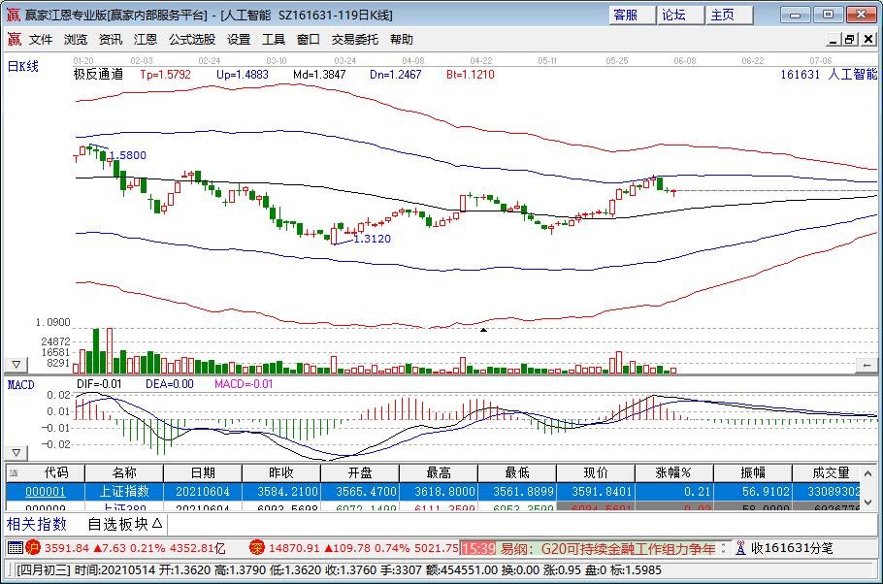Click the MACD=-0.01 value
The height and width of the screenshot is (584, 883).
(244, 384)
